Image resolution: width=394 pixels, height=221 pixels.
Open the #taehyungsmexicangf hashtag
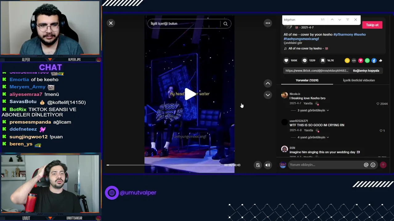click(301, 39)
